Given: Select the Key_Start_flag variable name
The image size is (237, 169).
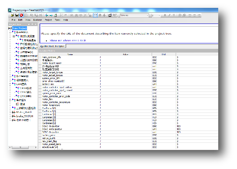Looking at the screenshot, I should [x=49, y=141].
